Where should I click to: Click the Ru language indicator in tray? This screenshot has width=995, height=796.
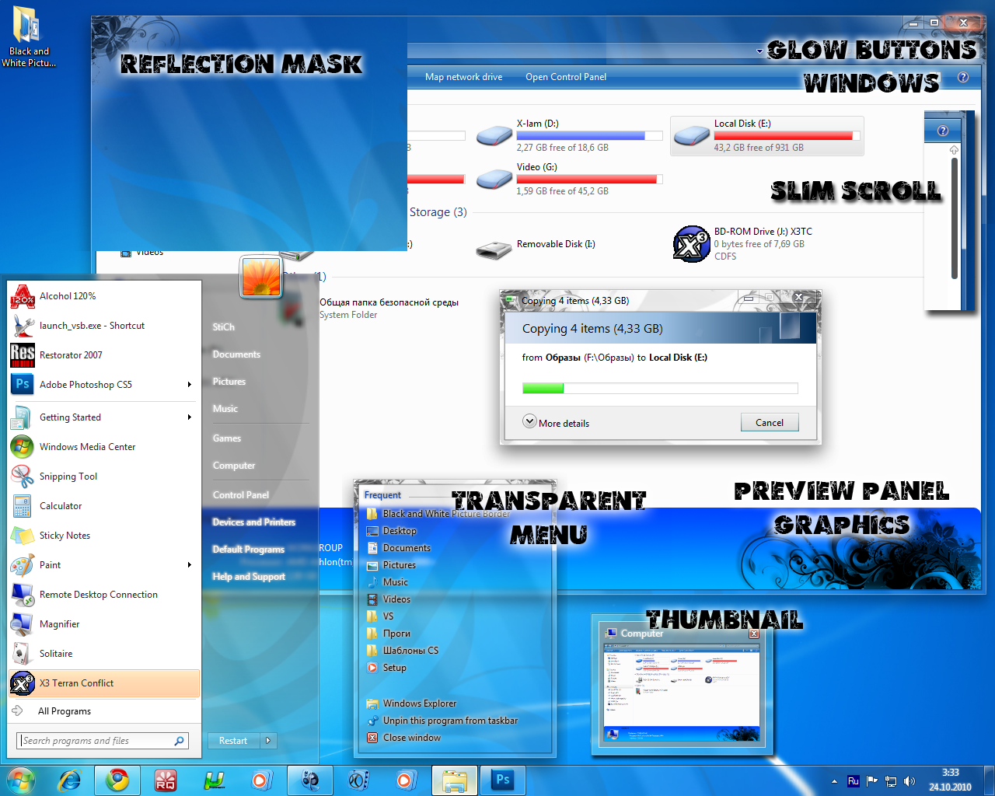point(854,781)
